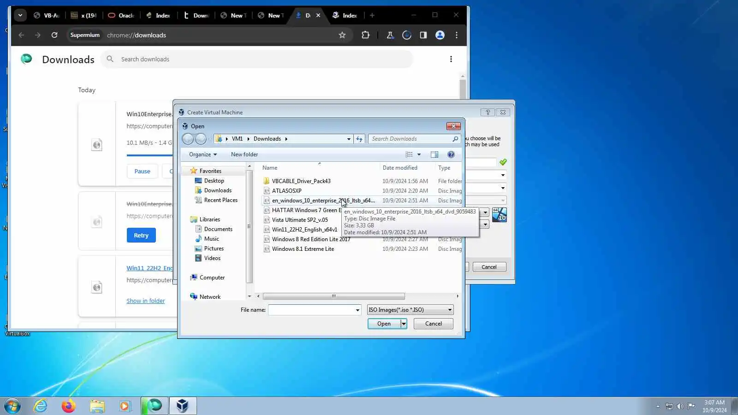738x415 pixels.
Task: Open the browser tab search dropdown
Action: click(x=20, y=15)
